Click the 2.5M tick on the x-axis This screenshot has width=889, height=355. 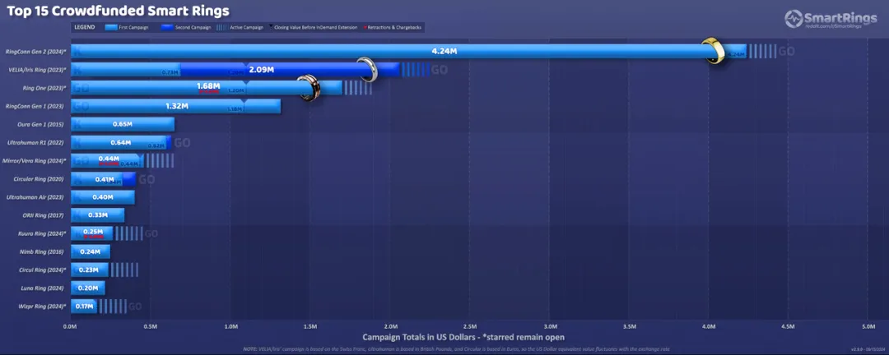pyautogui.click(x=469, y=327)
